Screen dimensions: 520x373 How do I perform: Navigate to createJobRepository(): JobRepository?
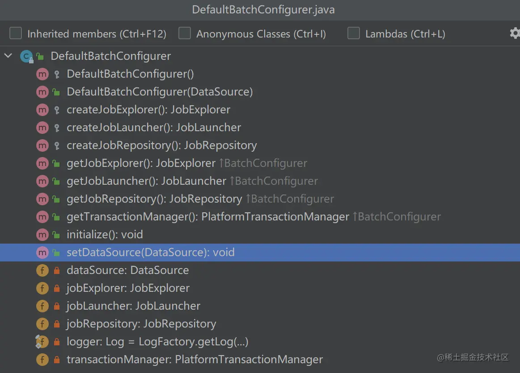(x=260, y=145)
